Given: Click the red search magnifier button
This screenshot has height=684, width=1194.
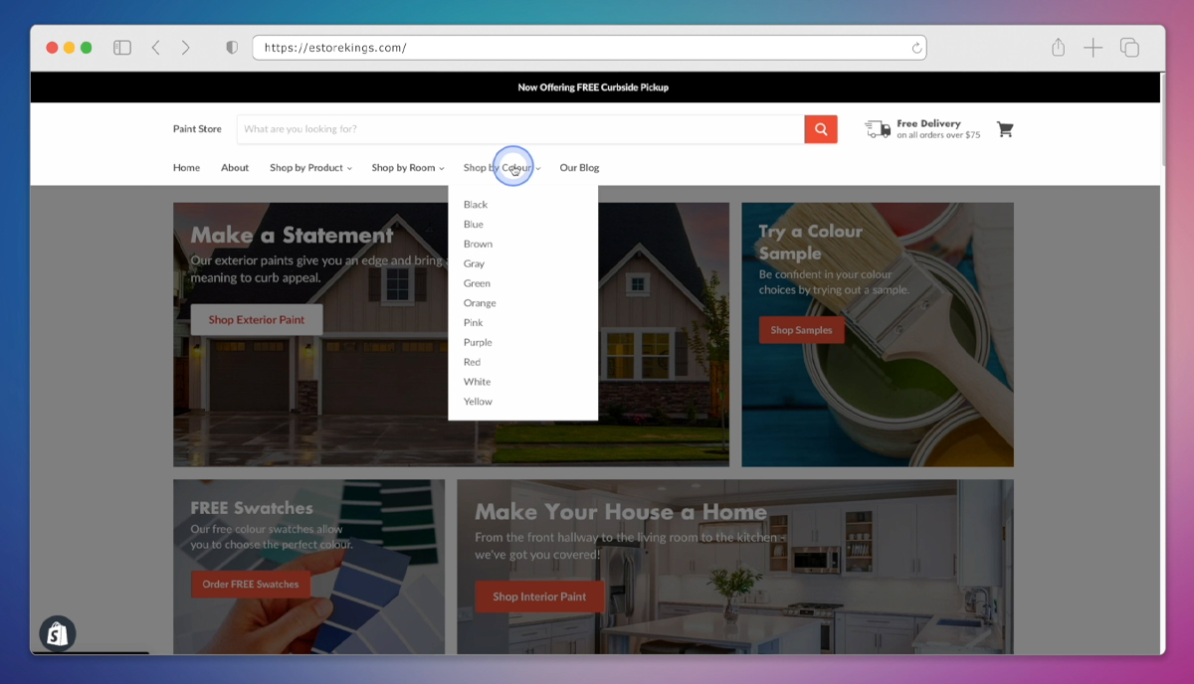Looking at the screenshot, I should [820, 128].
